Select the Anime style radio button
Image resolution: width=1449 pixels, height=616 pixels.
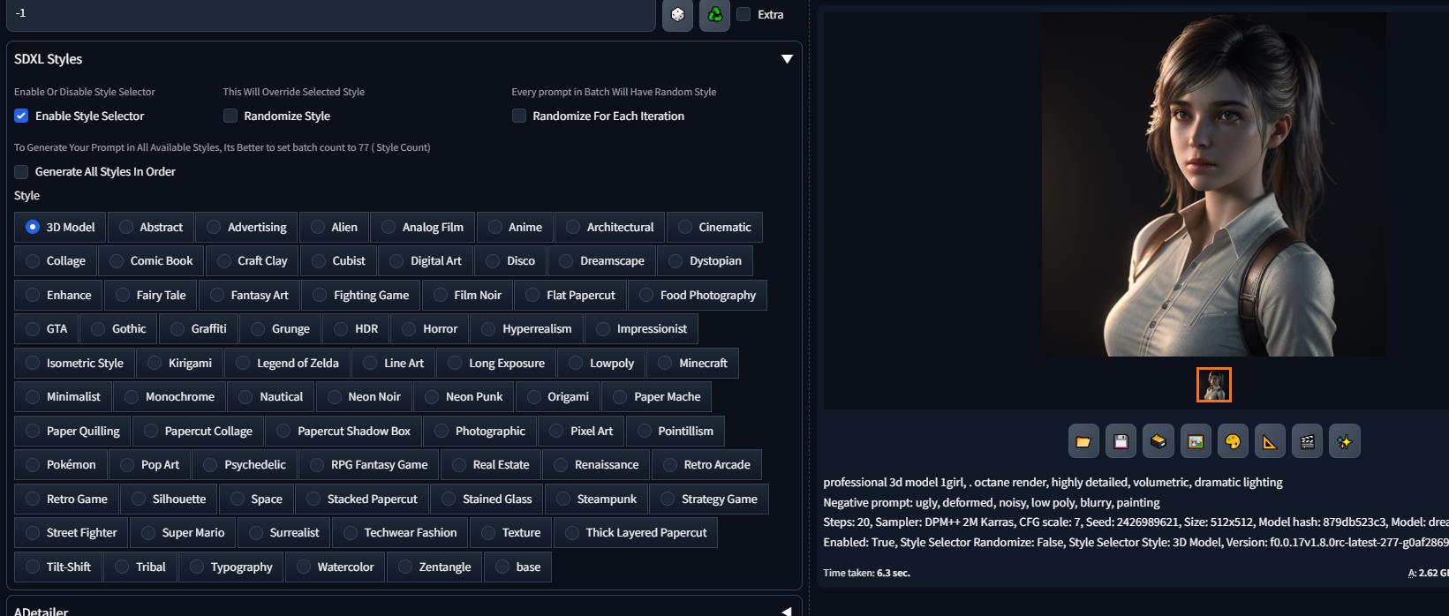[517, 227]
